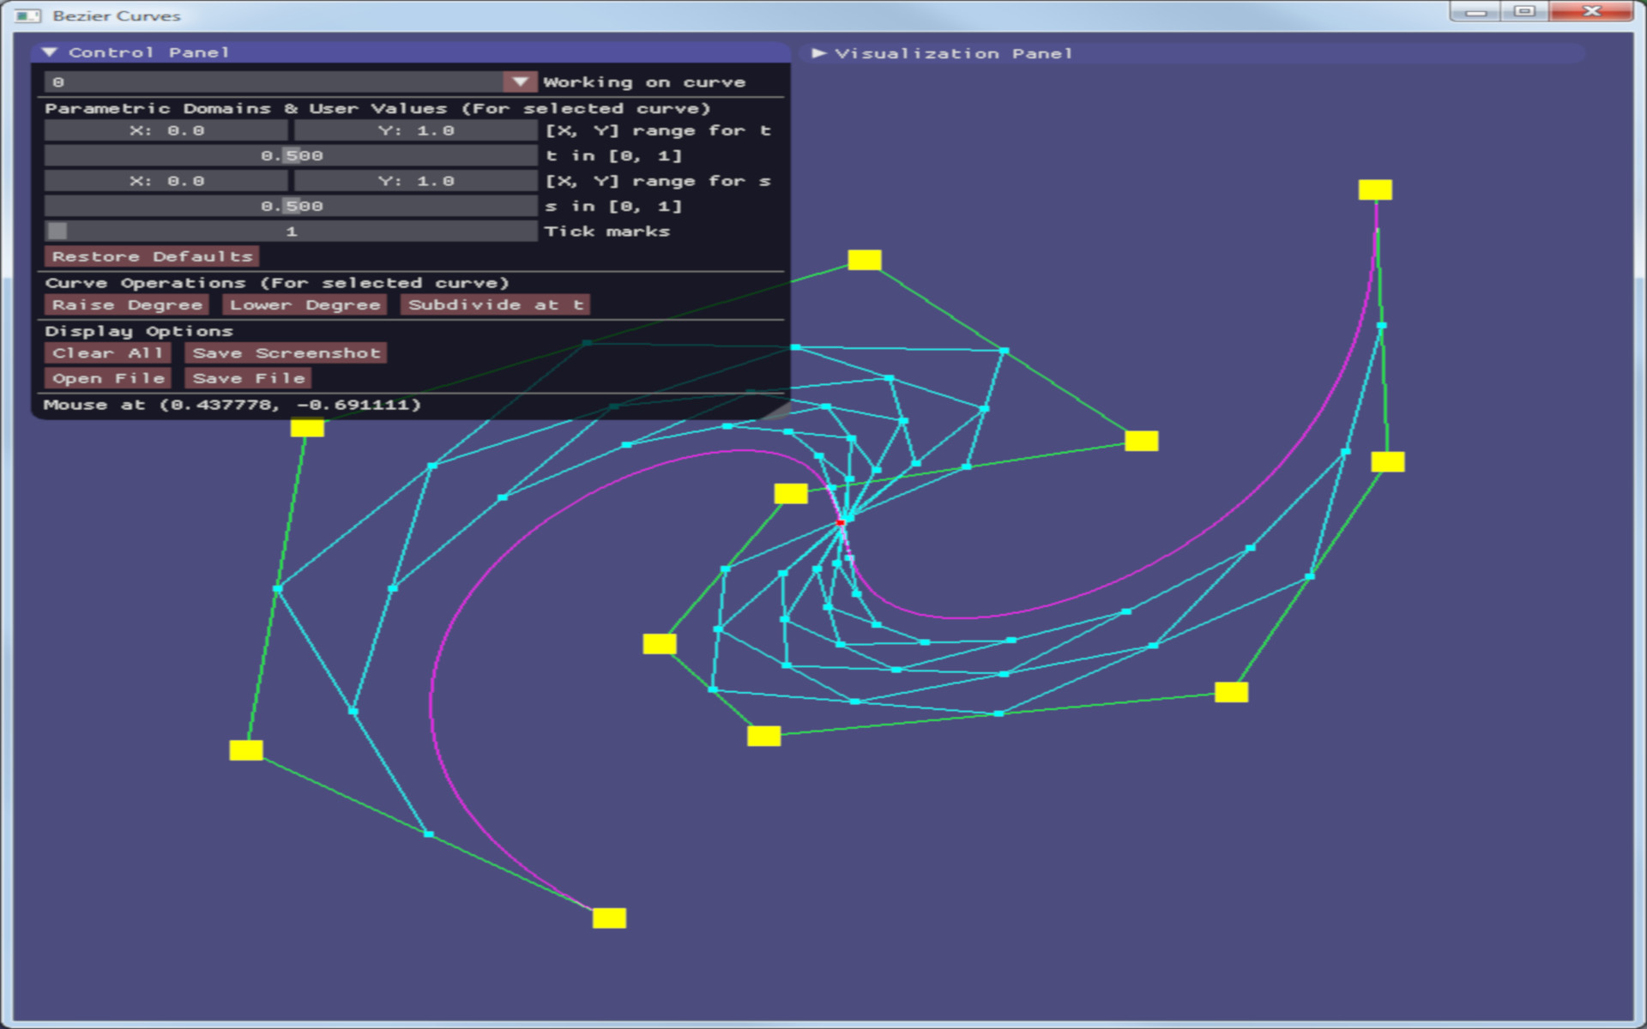The height and width of the screenshot is (1029, 1647).
Task: Click the red point on the curve
Action: coord(841,521)
